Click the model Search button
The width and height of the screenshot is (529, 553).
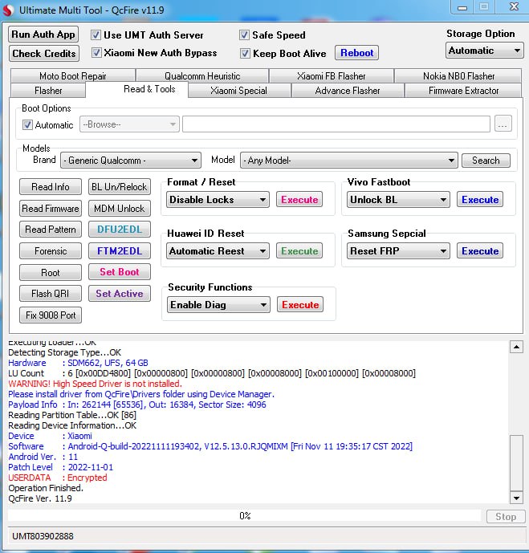point(486,161)
